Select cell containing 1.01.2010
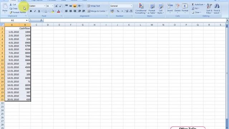This screenshot has width=229, height=129. pyautogui.click(x=12, y=32)
